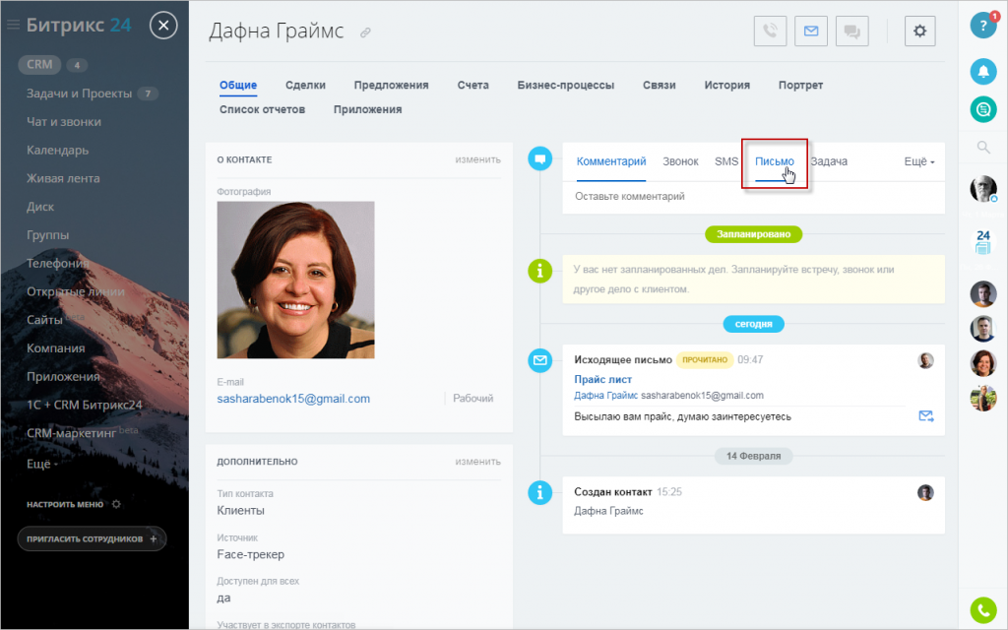The height and width of the screenshot is (630, 1008).
Task: Click the outgoing email timeline envelope icon
Action: coord(540,360)
